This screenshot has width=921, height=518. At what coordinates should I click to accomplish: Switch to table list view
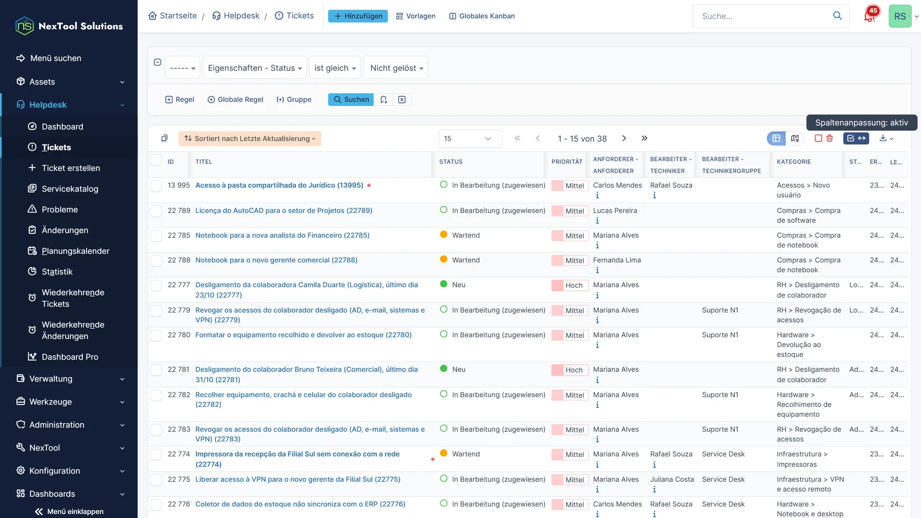coord(776,138)
